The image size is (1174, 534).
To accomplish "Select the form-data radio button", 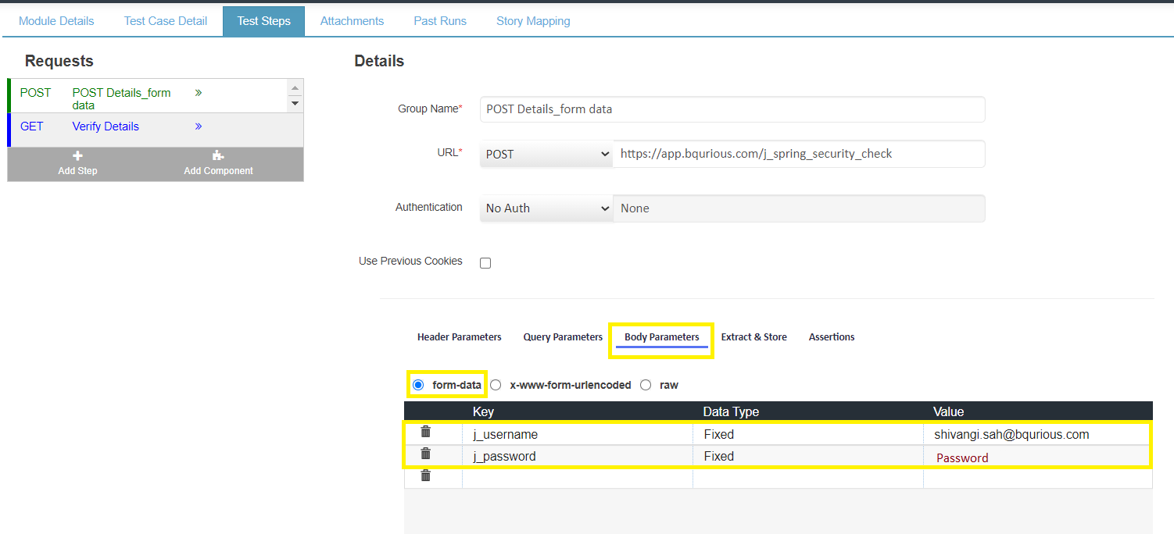I will point(418,385).
